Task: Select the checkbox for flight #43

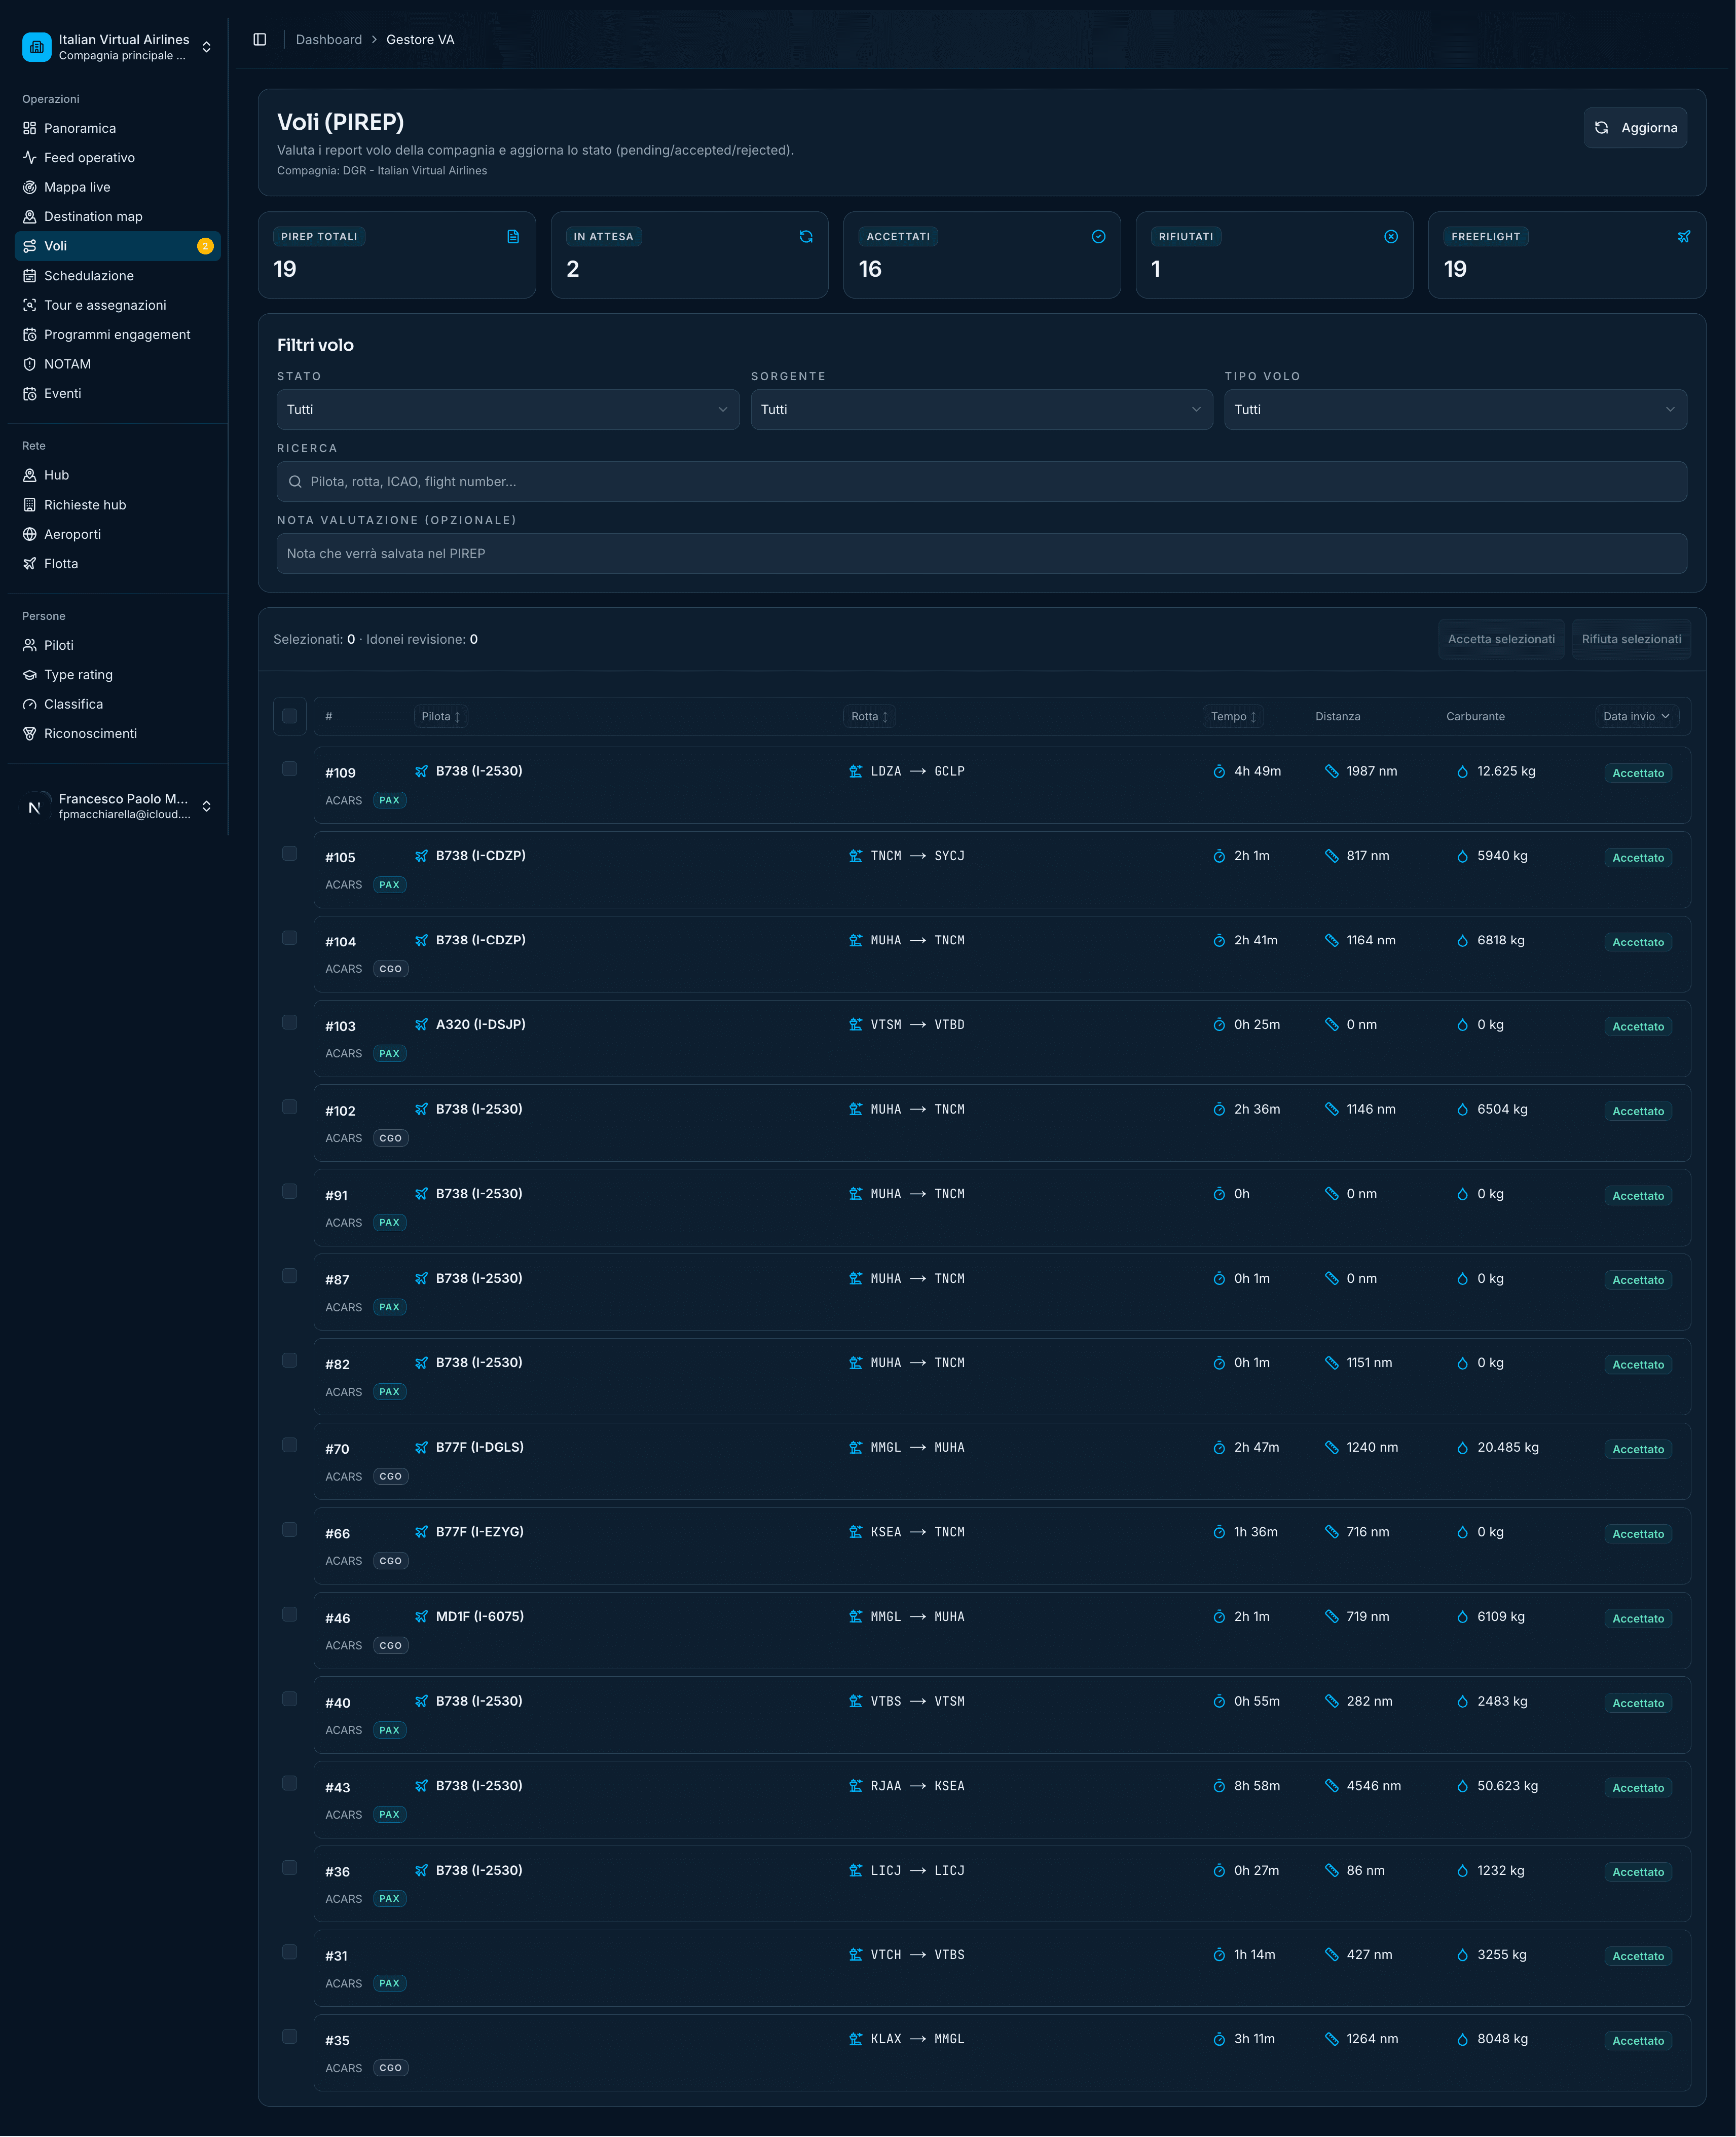Action: (290, 1783)
